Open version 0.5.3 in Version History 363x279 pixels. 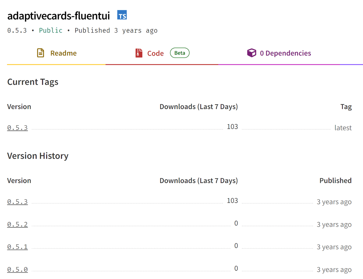[17, 202]
